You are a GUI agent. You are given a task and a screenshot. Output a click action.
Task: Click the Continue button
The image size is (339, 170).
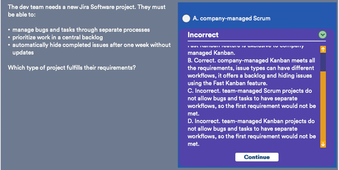coord(257,157)
